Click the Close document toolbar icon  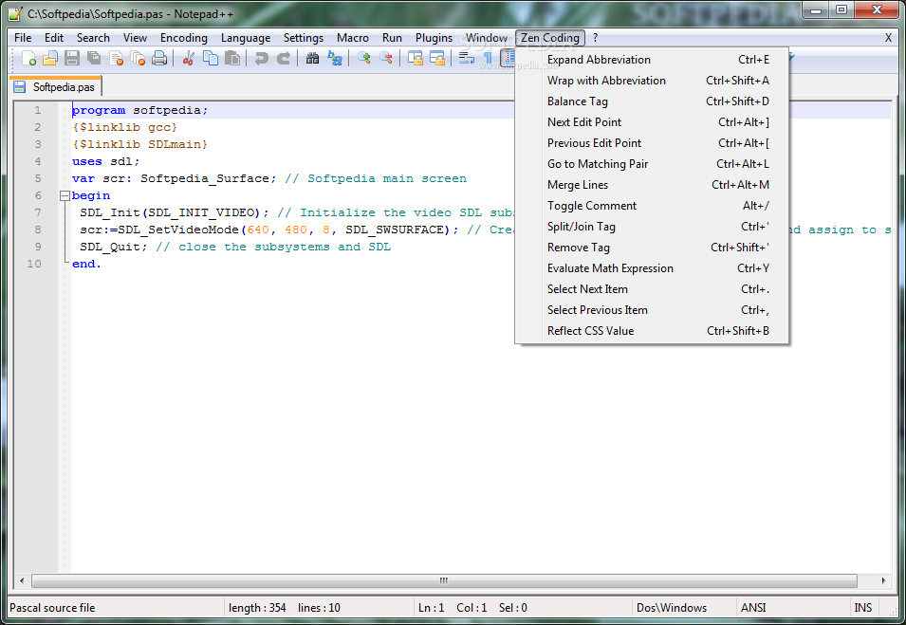pos(116,59)
